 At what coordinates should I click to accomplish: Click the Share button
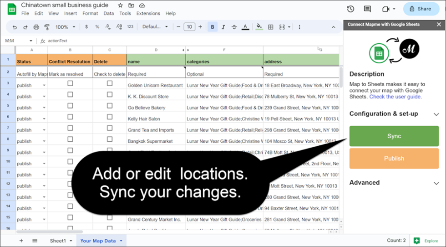pos(421,9)
